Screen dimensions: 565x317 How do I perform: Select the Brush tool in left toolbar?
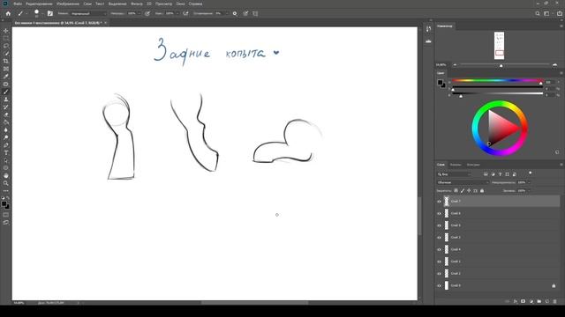(x=6, y=92)
